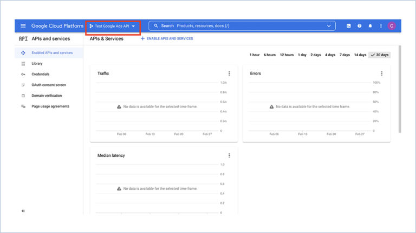
Task: Click the Traffic chart title
Action: coord(103,74)
